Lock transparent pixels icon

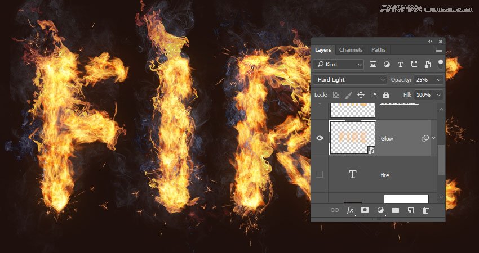336,95
